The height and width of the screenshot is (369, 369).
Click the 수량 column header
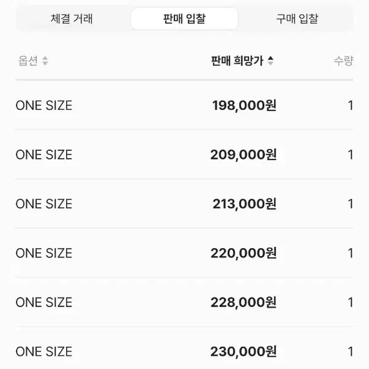click(x=344, y=61)
